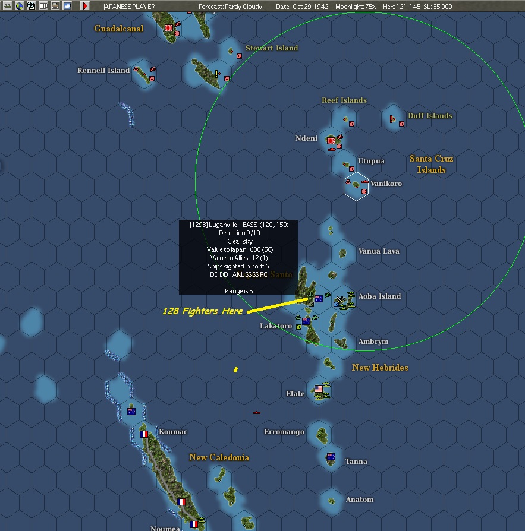Click the green airfield icon at Luganville

328,295
